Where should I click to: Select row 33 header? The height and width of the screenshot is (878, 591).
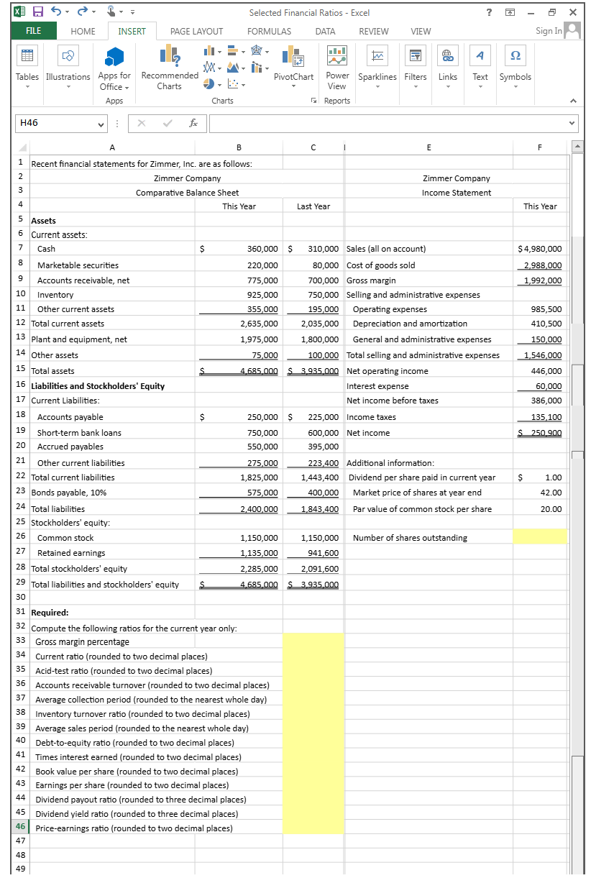(x=21, y=640)
